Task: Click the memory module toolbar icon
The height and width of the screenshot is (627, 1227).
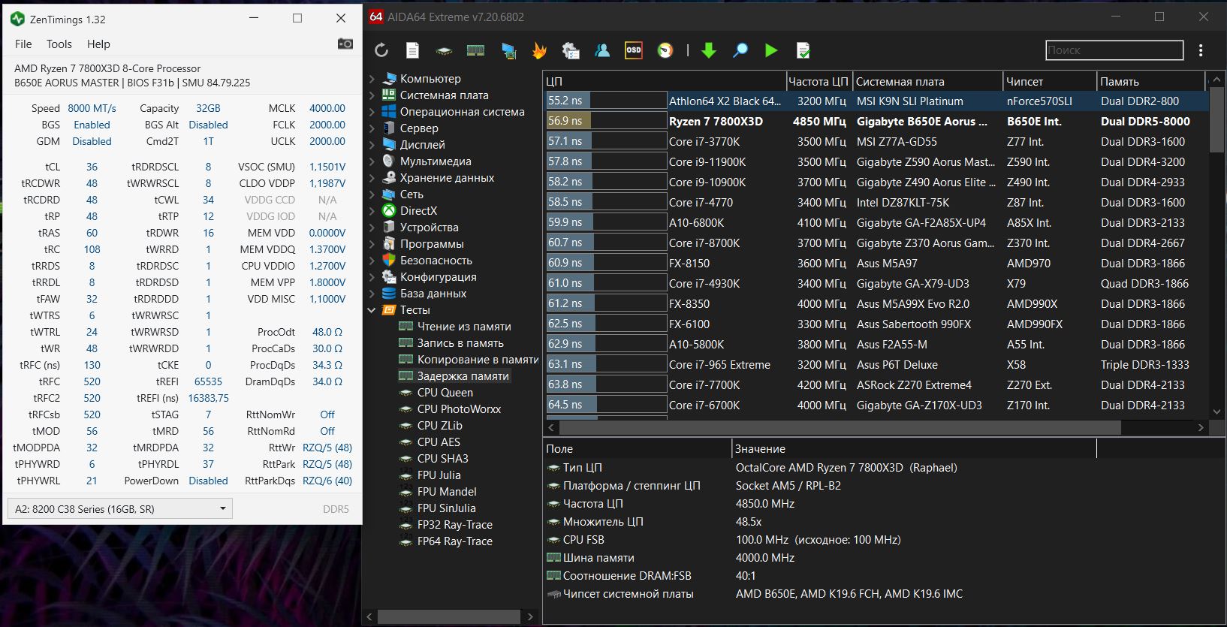Action: [x=475, y=50]
